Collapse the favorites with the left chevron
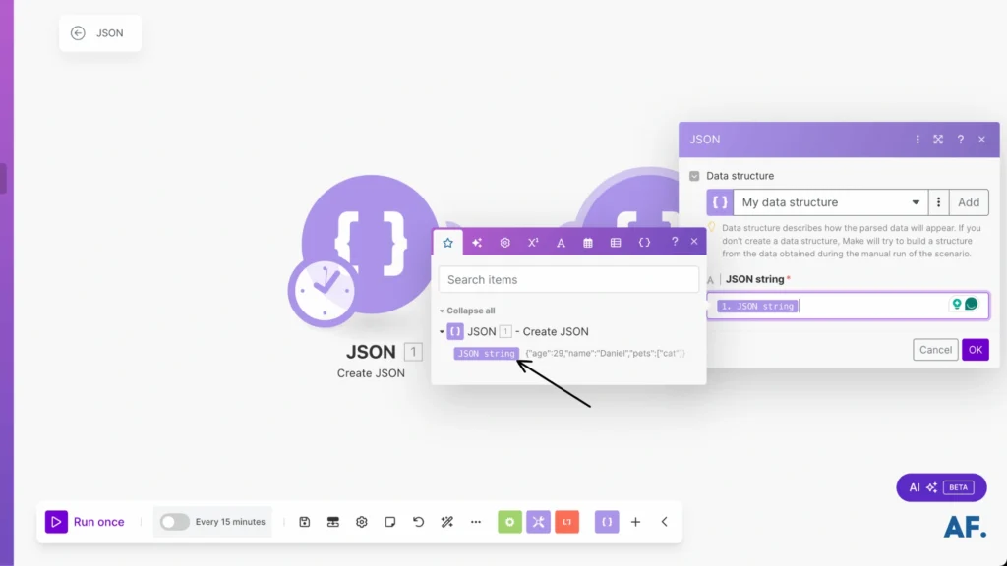This screenshot has width=1007, height=566. 665,522
